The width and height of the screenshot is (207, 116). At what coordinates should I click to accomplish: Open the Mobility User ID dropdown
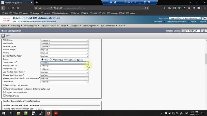(65, 66)
